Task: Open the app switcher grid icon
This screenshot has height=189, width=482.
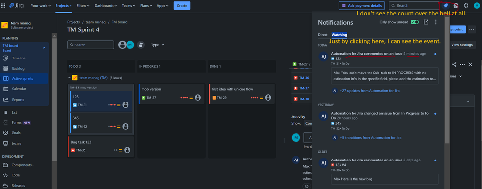Action: pos(3,5)
